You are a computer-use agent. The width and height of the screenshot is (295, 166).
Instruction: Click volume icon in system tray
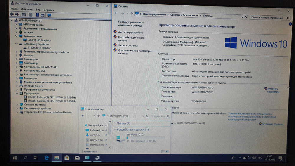[254, 158]
